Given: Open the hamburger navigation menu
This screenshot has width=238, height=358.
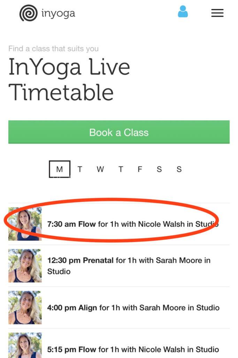Looking at the screenshot, I should pos(217,13).
